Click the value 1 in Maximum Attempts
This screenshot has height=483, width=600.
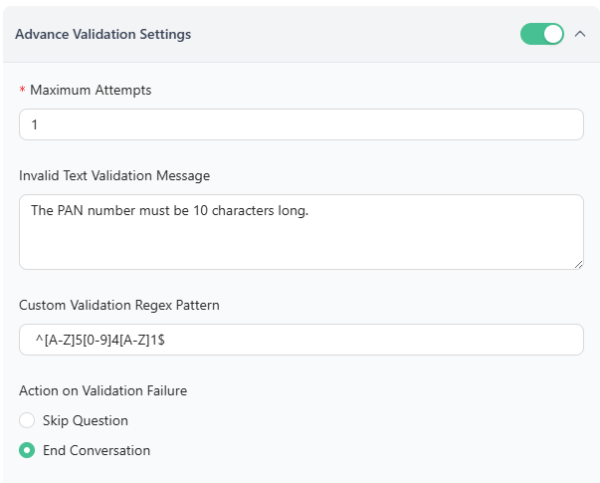click(x=35, y=125)
